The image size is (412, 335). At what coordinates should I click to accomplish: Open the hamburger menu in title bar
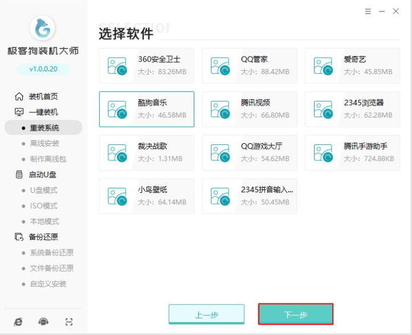369,11
